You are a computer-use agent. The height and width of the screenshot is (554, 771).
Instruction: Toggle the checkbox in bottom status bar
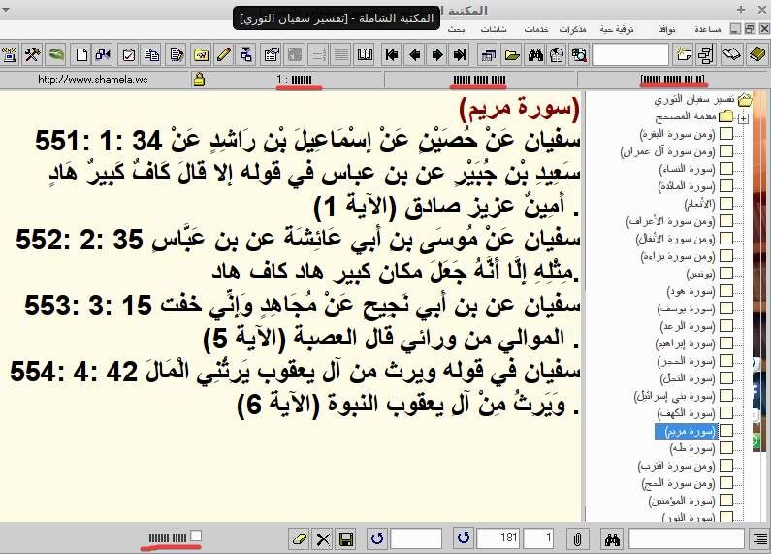coord(196,536)
